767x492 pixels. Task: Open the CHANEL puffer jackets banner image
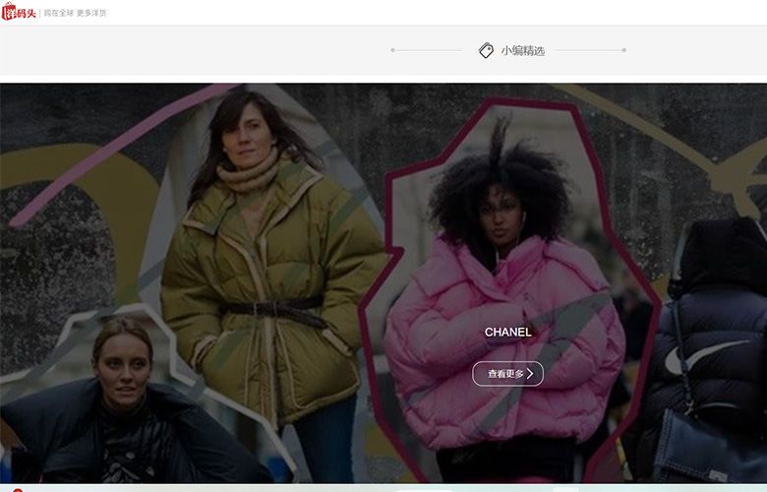click(383, 283)
